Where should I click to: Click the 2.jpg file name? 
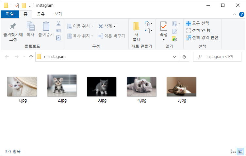[62, 100]
